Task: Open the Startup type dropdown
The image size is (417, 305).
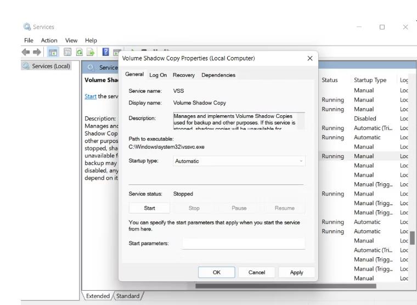Action: pos(239,161)
